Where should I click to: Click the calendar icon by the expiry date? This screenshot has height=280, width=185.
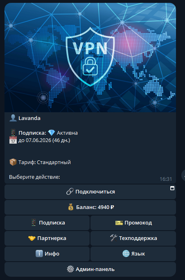click(13, 140)
